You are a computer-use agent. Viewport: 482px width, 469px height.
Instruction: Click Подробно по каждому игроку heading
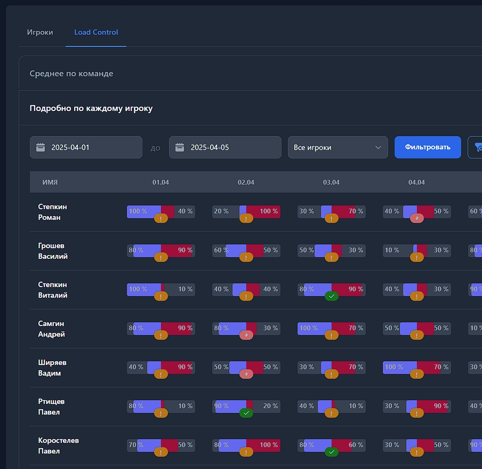91,108
